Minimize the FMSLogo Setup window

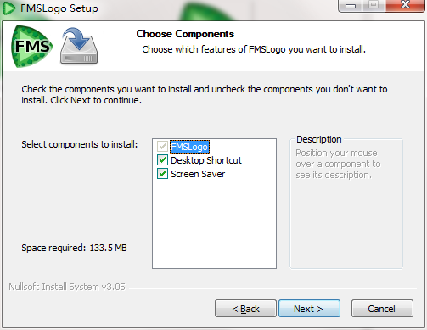351,5
